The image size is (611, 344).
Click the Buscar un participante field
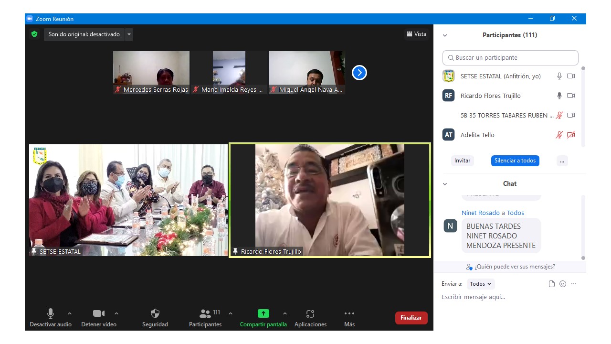coord(510,58)
